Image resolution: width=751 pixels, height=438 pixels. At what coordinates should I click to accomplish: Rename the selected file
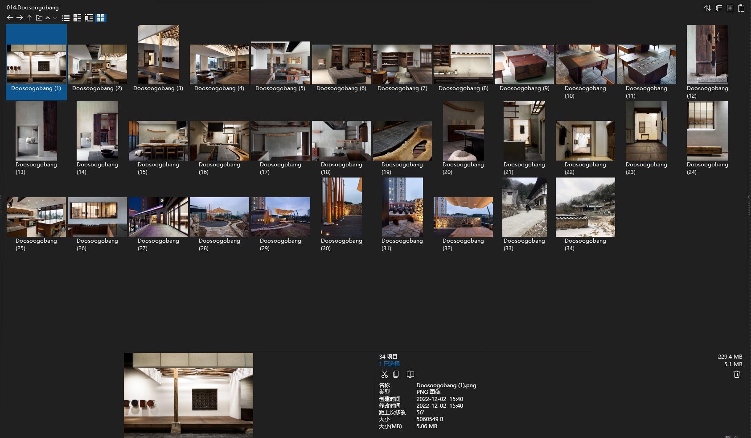[x=410, y=374]
